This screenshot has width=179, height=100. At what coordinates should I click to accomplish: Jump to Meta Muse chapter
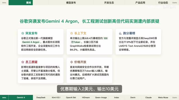(x=163, y=97)
